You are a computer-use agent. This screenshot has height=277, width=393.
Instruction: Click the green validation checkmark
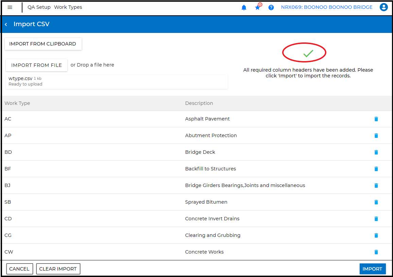[x=308, y=53]
